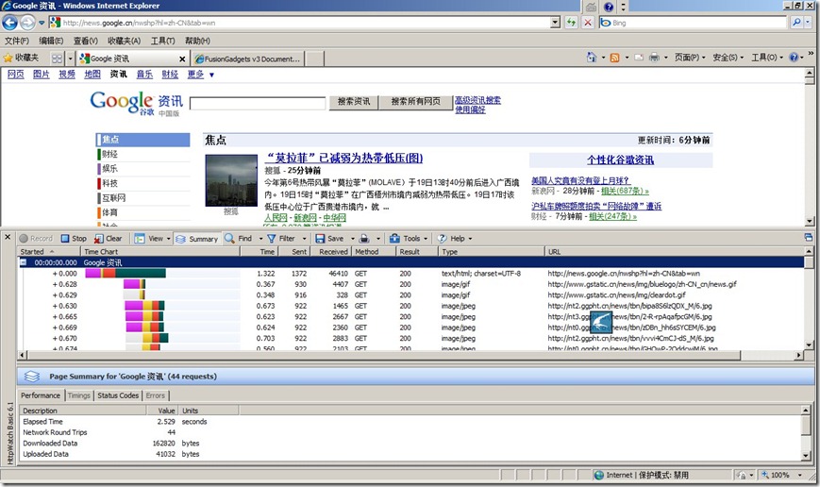Viewport: 820px width, 487px height.
Task: Click the Bing search magnifier button
Action: pos(796,23)
